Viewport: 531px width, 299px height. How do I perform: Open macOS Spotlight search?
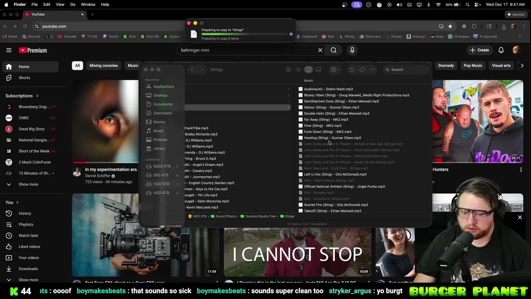[x=468, y=5]
